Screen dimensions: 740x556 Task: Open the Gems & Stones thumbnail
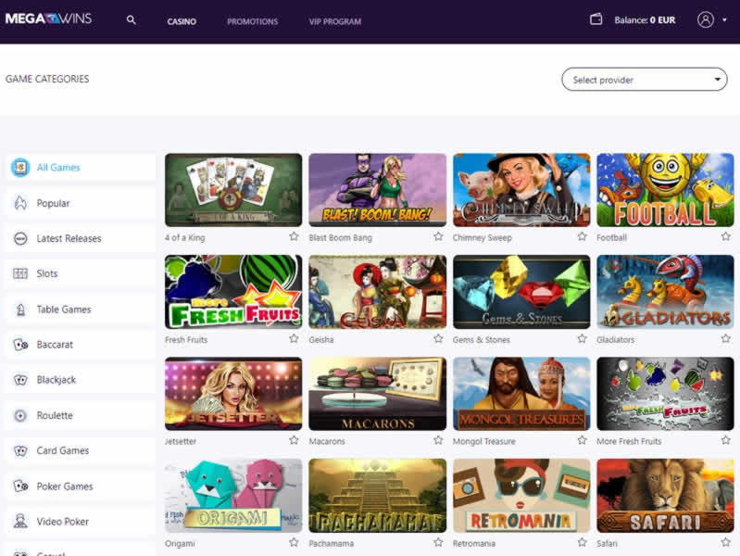click(x=521, y=292)
